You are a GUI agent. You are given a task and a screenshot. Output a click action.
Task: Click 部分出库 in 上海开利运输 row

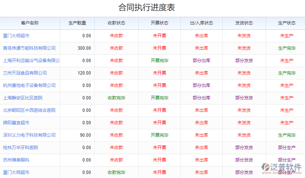pos(202,60)
